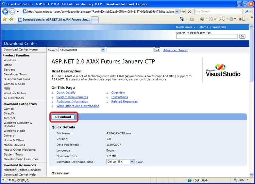Jump to Related Resources section link
Image resolution: width=255 pixels, height=184 pixels.
125,101
